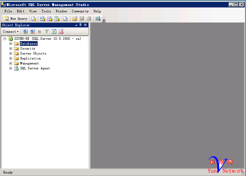Screen dimensions: 246x176
Task: Open toolbar options overflow arrow
Action: coord(104,20)
